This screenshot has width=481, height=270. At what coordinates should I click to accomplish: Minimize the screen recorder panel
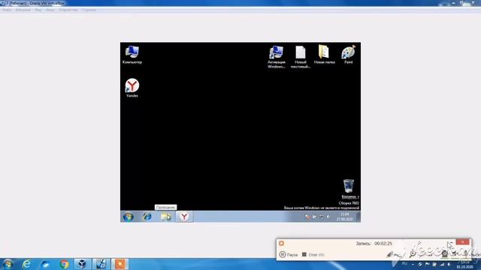click(451, 242)
